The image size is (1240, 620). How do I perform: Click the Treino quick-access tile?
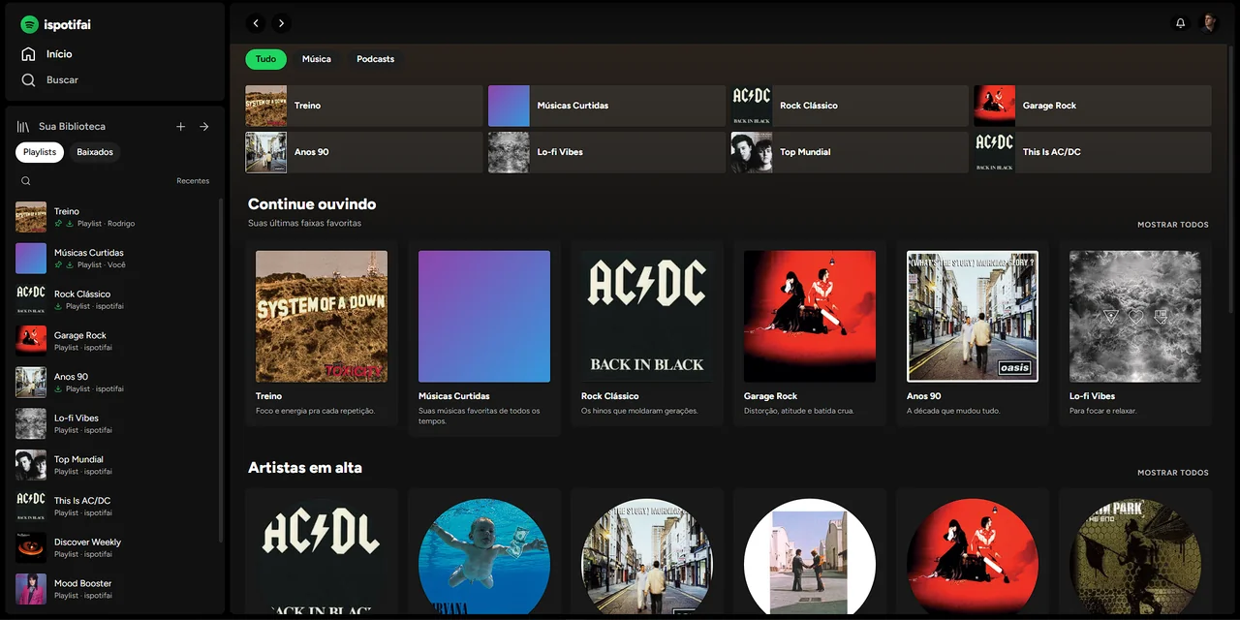click(363, 106)
